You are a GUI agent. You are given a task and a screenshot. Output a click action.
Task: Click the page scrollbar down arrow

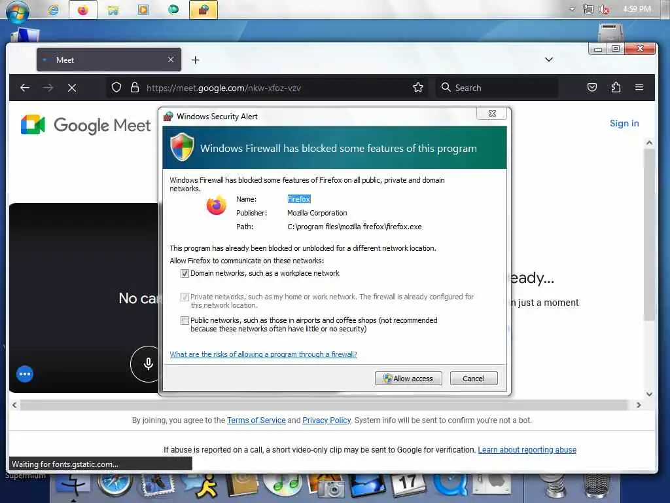point(650,394)
